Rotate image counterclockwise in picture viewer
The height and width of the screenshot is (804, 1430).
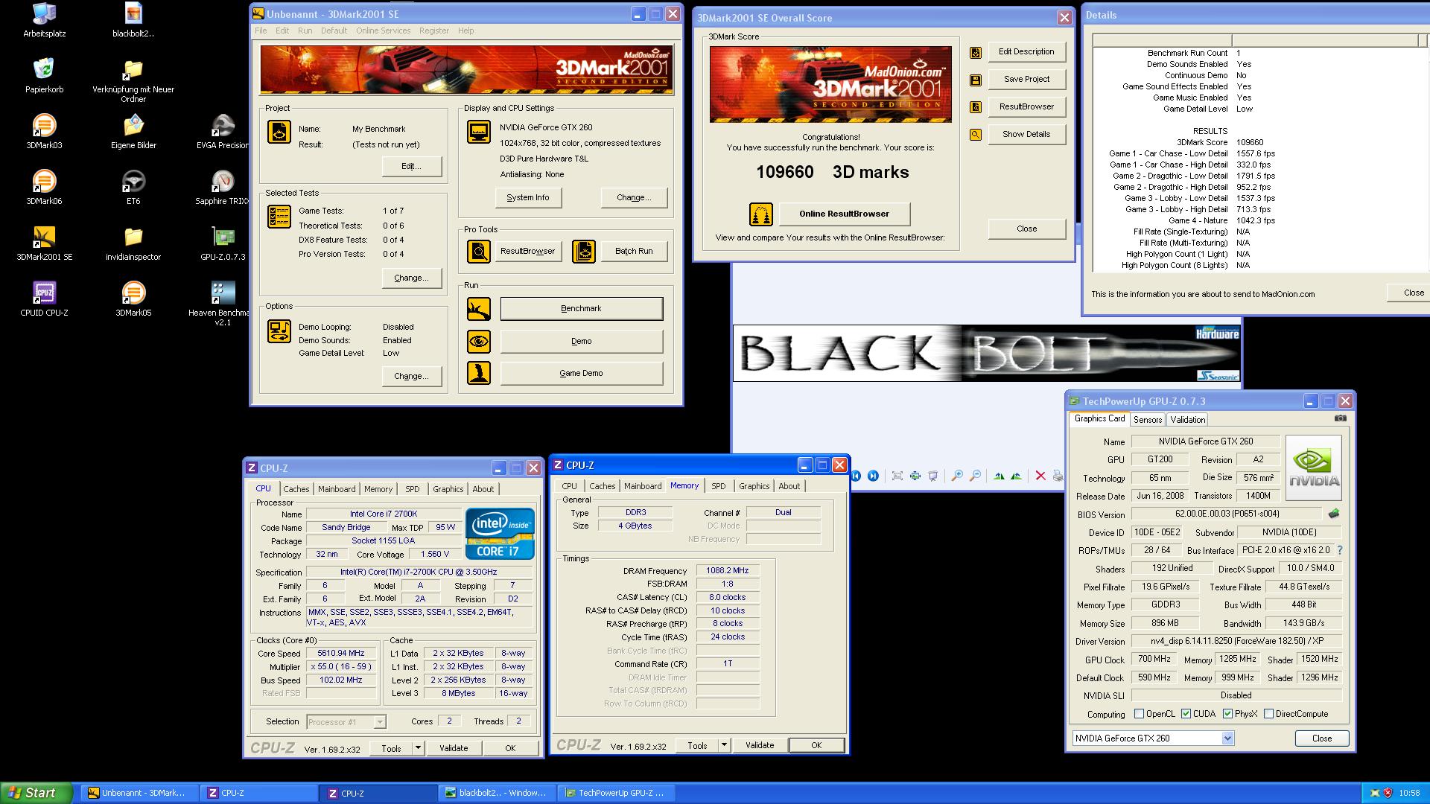(x=1016, y=476)
